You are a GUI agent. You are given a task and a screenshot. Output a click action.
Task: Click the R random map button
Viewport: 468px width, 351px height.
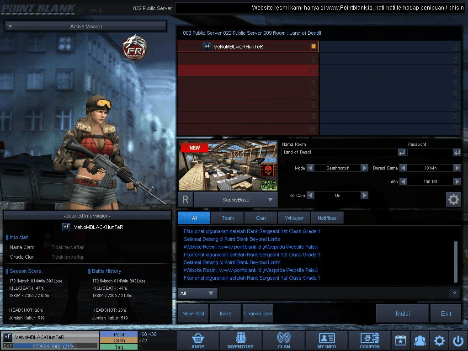click(x=185, y=200)
